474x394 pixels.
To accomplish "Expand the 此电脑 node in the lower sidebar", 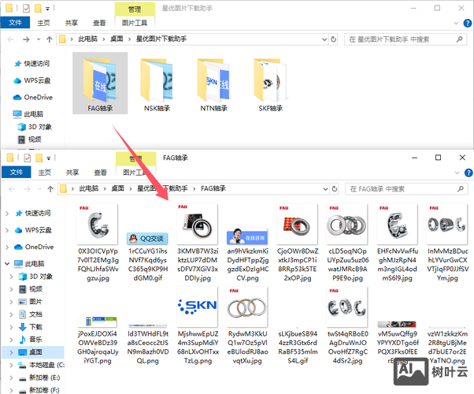I will pyautogui.click(x=6, y=264).
